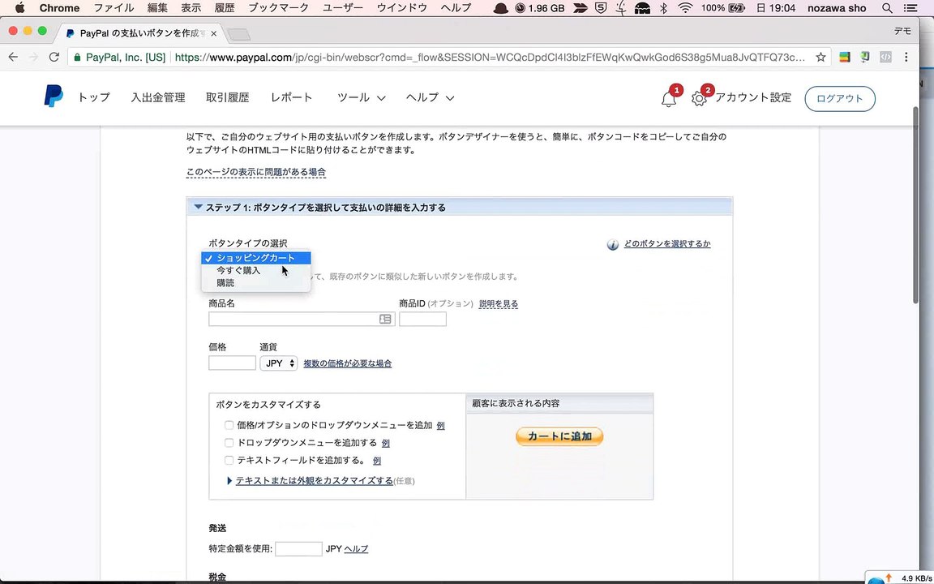Click the 例 link for テキストフィールド
Image resolution: width=934 pixels, height=584 pixels.
tap(377, 461)
